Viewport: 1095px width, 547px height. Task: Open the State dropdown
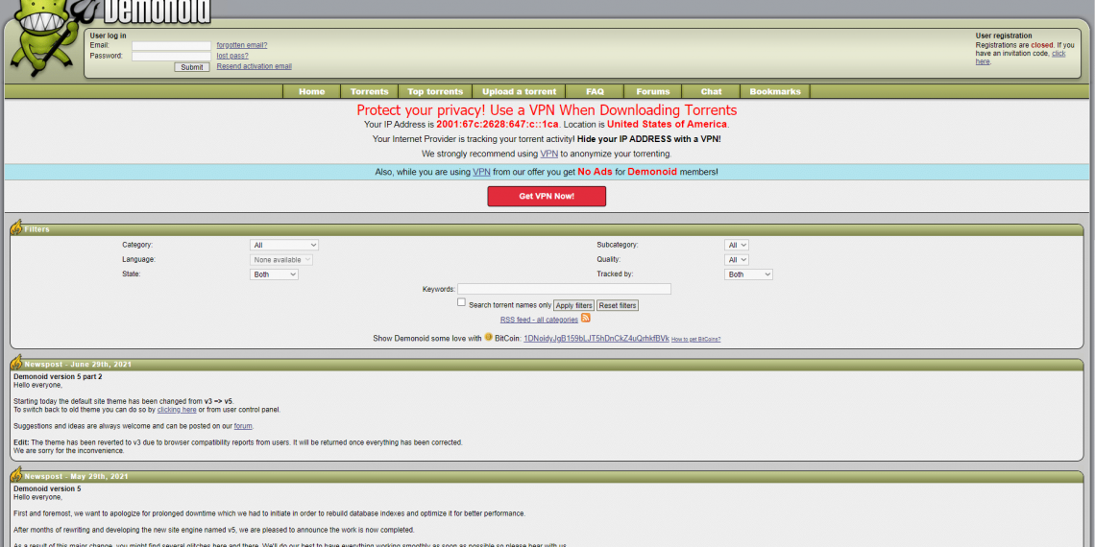coord(274,274)
